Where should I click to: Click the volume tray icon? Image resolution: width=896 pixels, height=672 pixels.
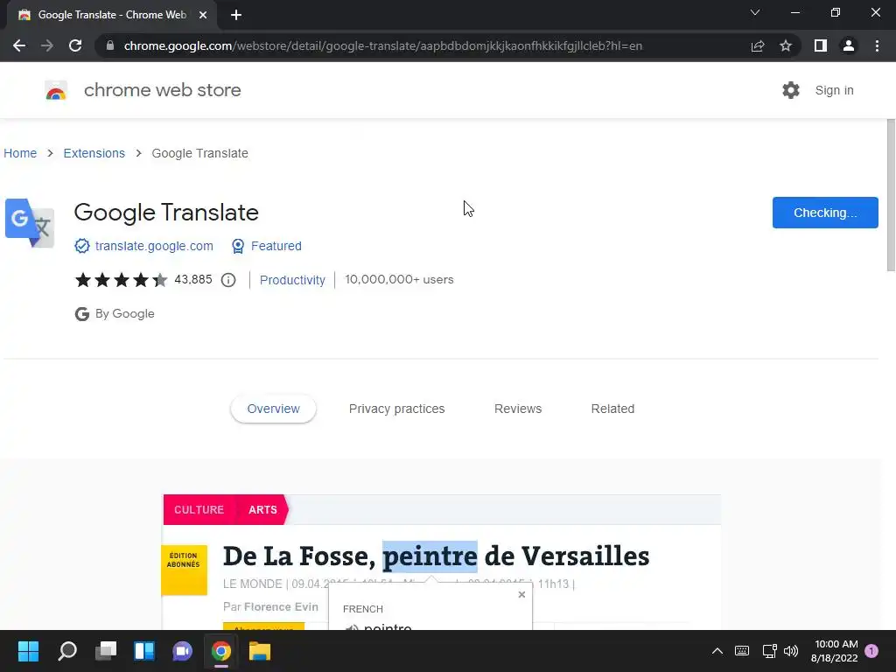click(791, 651)
